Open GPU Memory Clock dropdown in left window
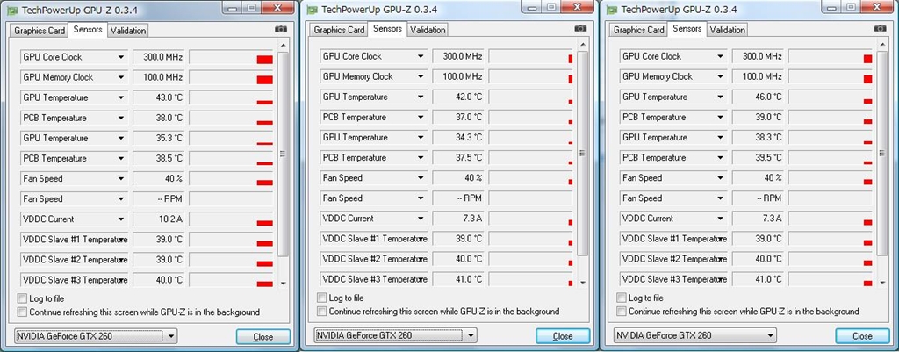899x352 pixels. (x=74, y=77)
